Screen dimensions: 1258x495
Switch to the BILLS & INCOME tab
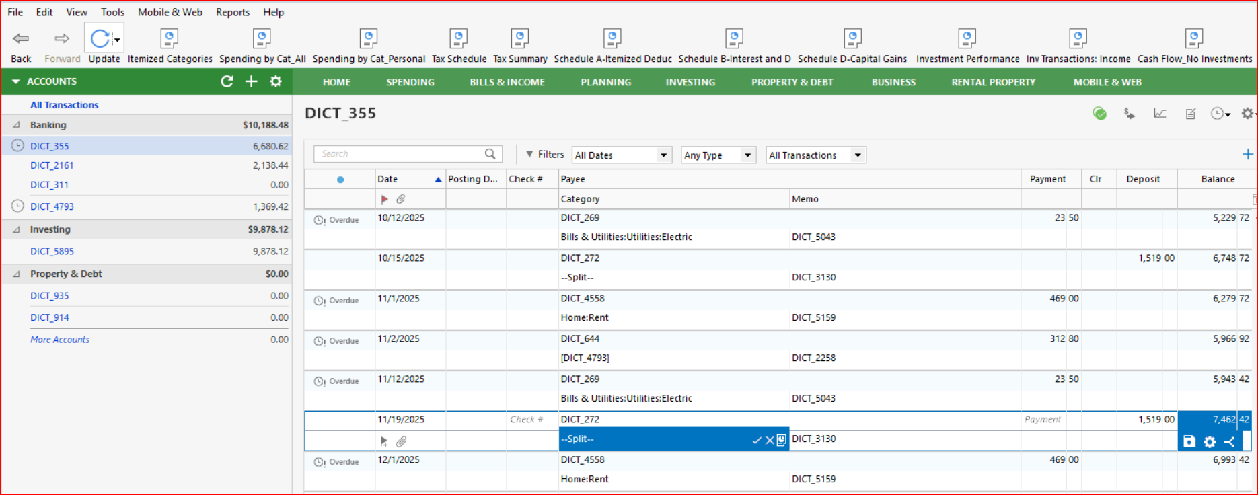507,82
